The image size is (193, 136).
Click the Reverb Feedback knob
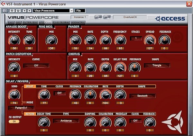tap(150, 122)
